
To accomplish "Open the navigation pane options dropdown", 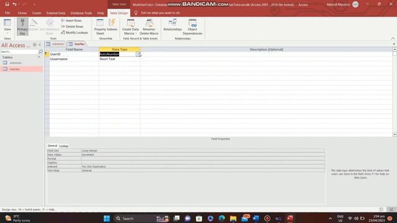I will (35, 45).
